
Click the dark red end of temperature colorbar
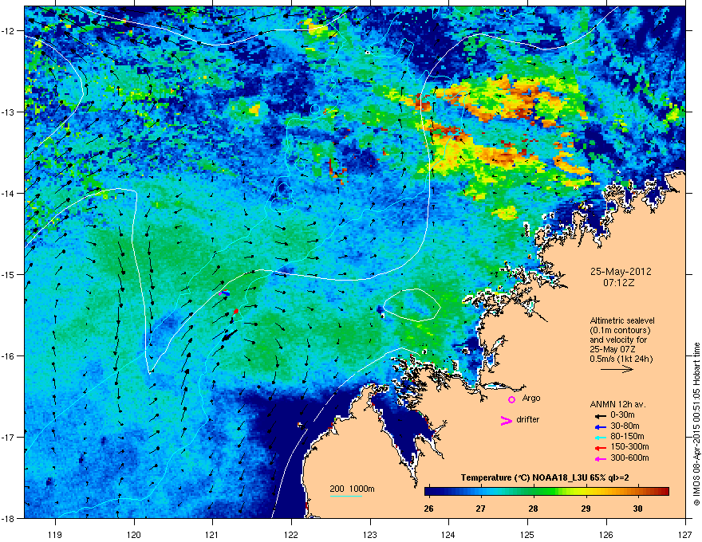point(664,492)
